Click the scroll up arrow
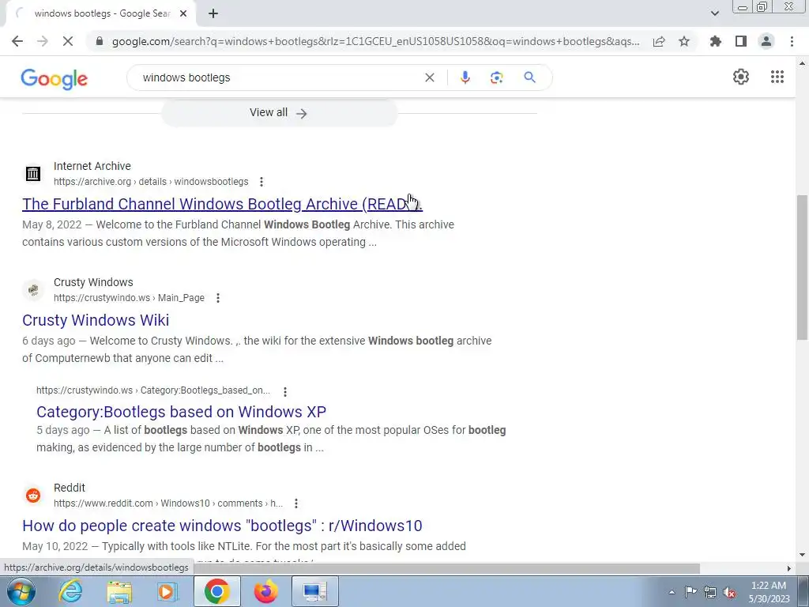 click(803, 63)
